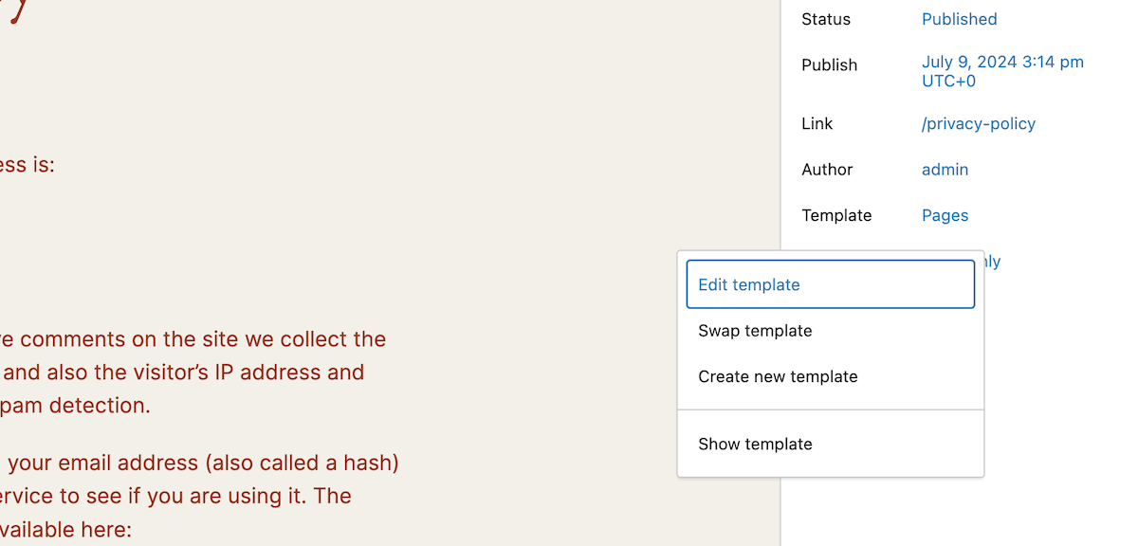Click inside the page content area

tap(379, 237)
